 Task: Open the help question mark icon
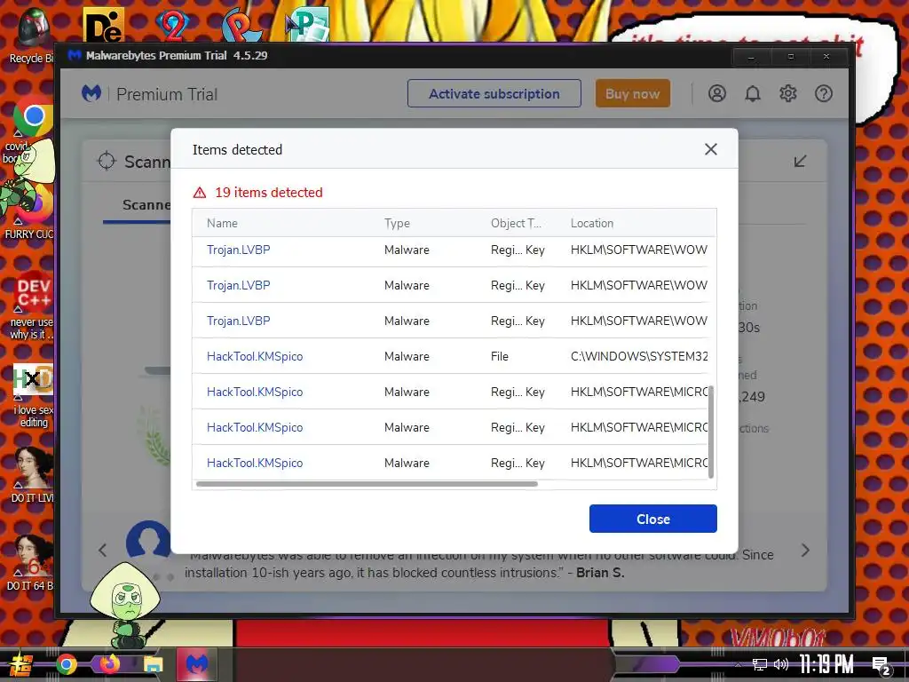[x=823, y=94]
